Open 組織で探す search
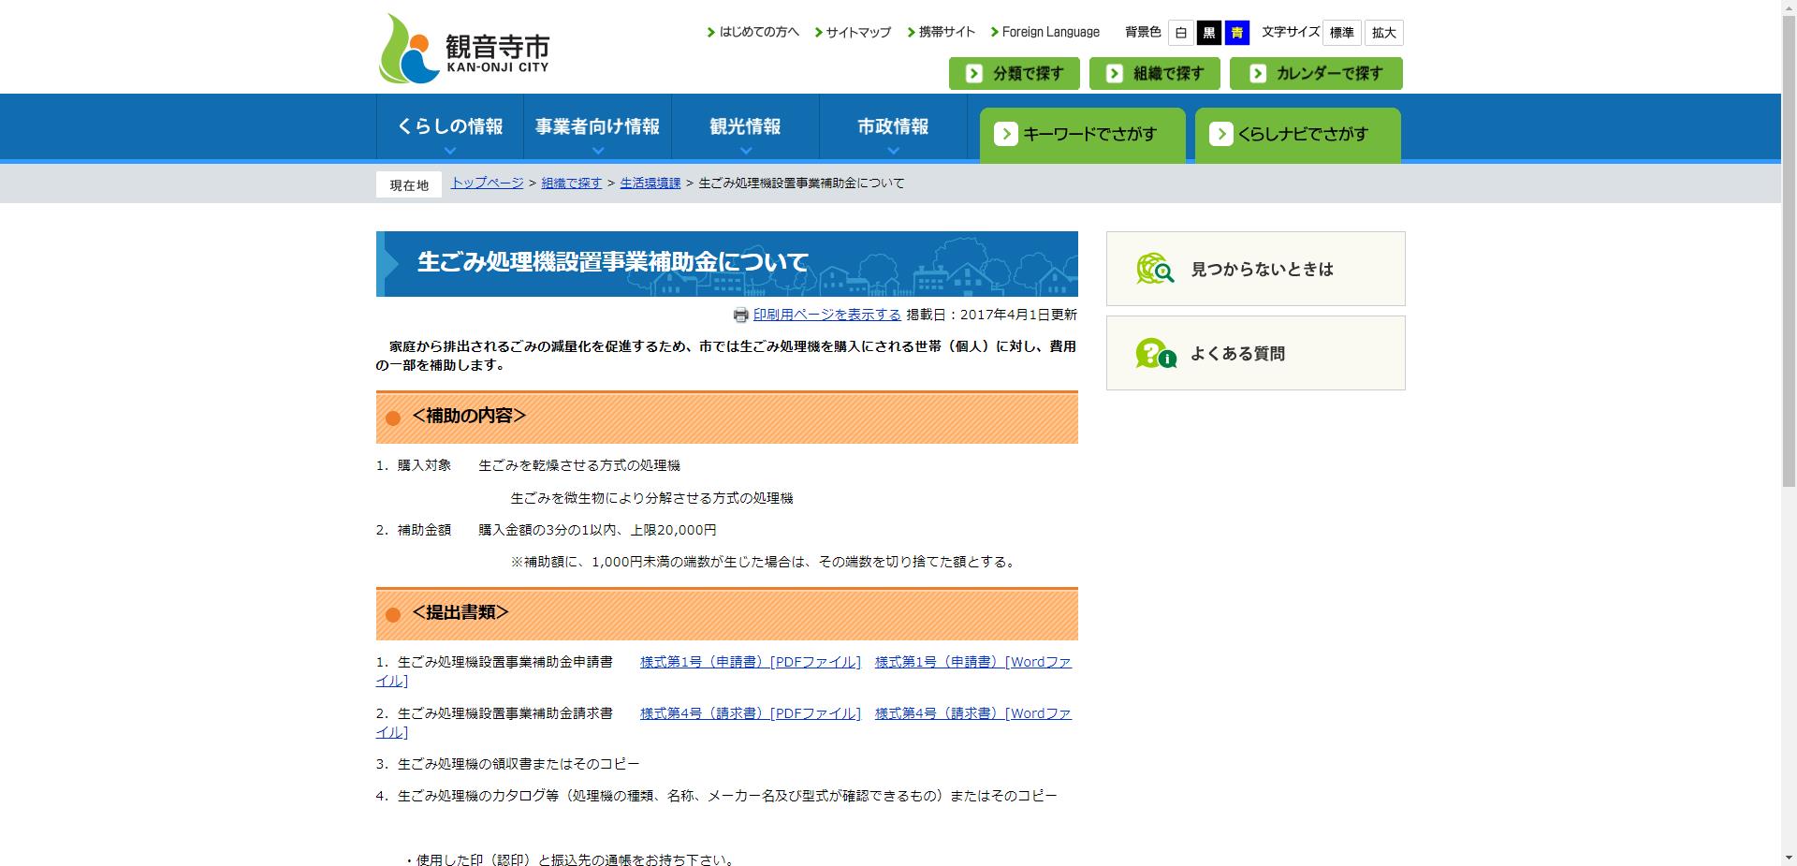Screen dimensions: 1797x866 tap(1154, 73)
